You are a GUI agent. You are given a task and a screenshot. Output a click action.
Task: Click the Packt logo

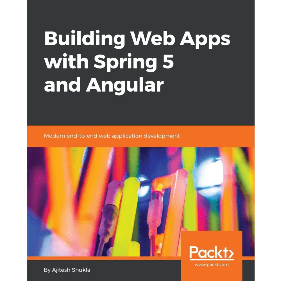point(212,253)
